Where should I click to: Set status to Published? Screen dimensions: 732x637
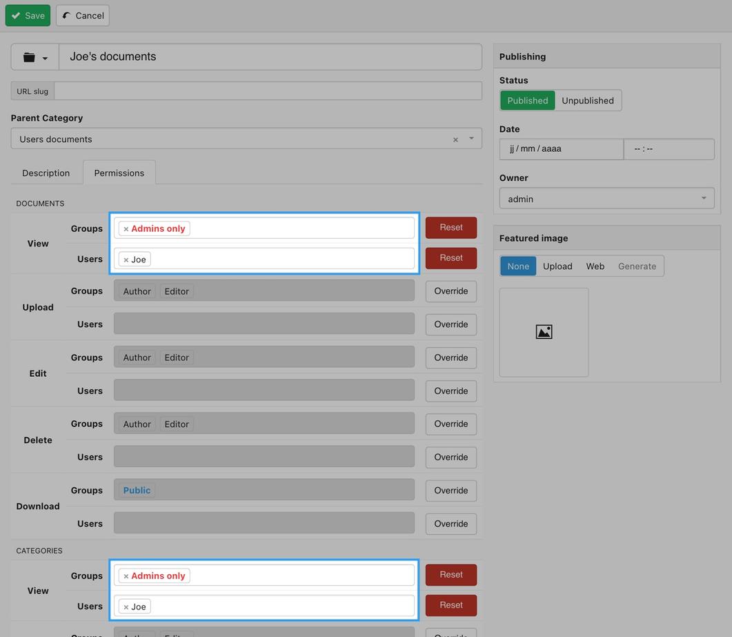(527, 101)
